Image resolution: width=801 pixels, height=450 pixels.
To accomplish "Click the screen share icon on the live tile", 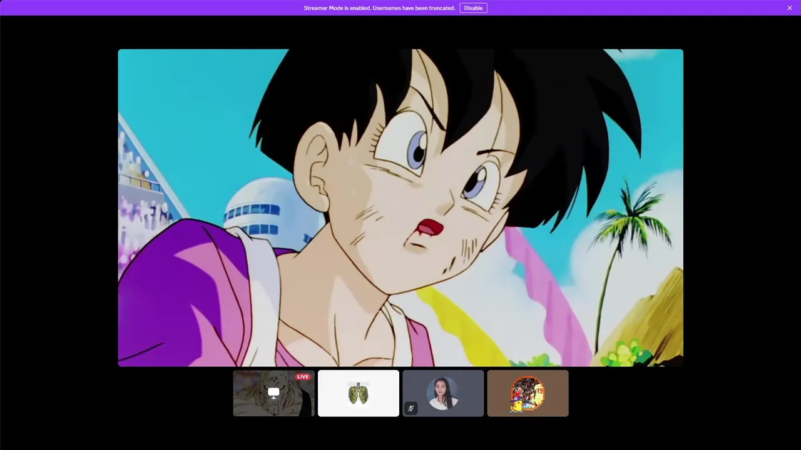I will pos(273,392).
